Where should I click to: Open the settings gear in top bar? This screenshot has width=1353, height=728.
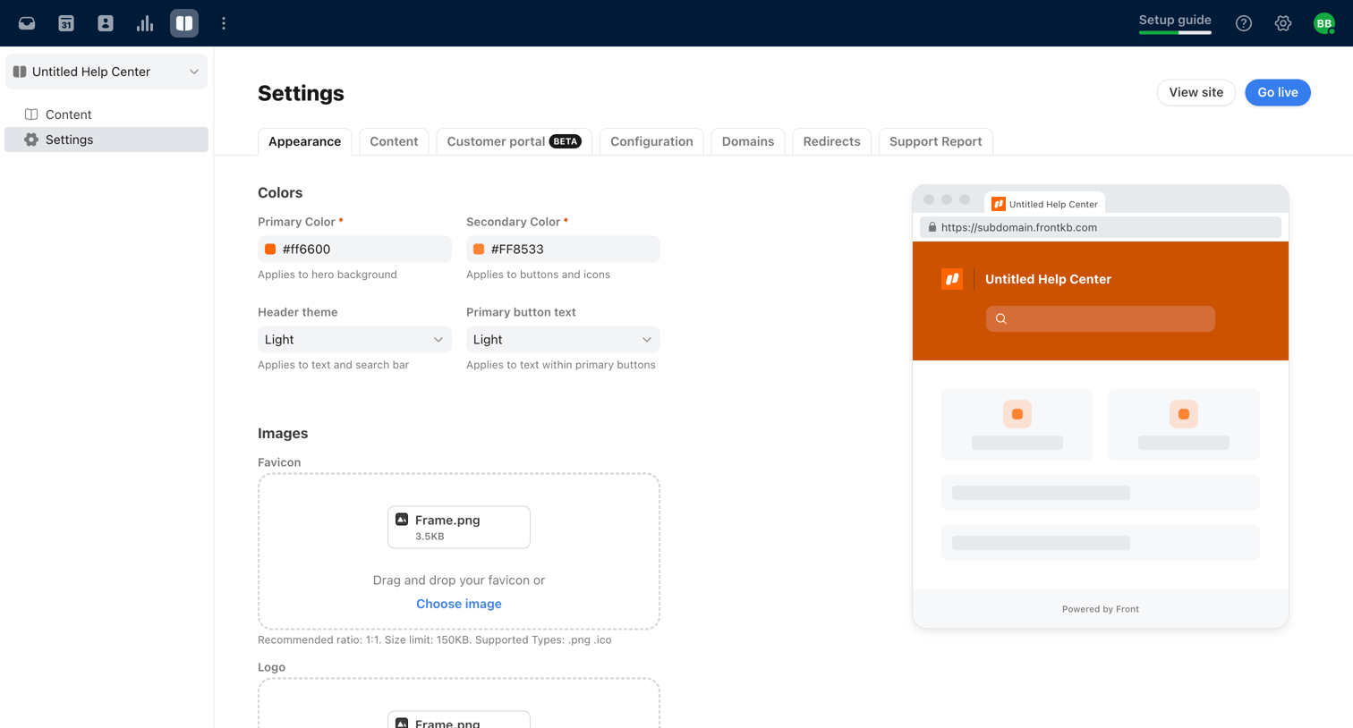point(1283,23)
